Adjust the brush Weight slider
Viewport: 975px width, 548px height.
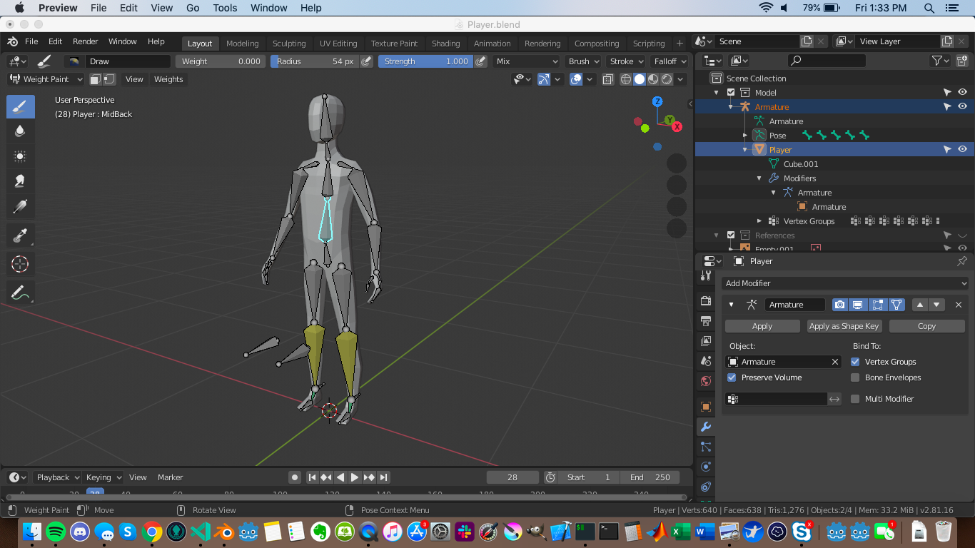pos(221,61)
